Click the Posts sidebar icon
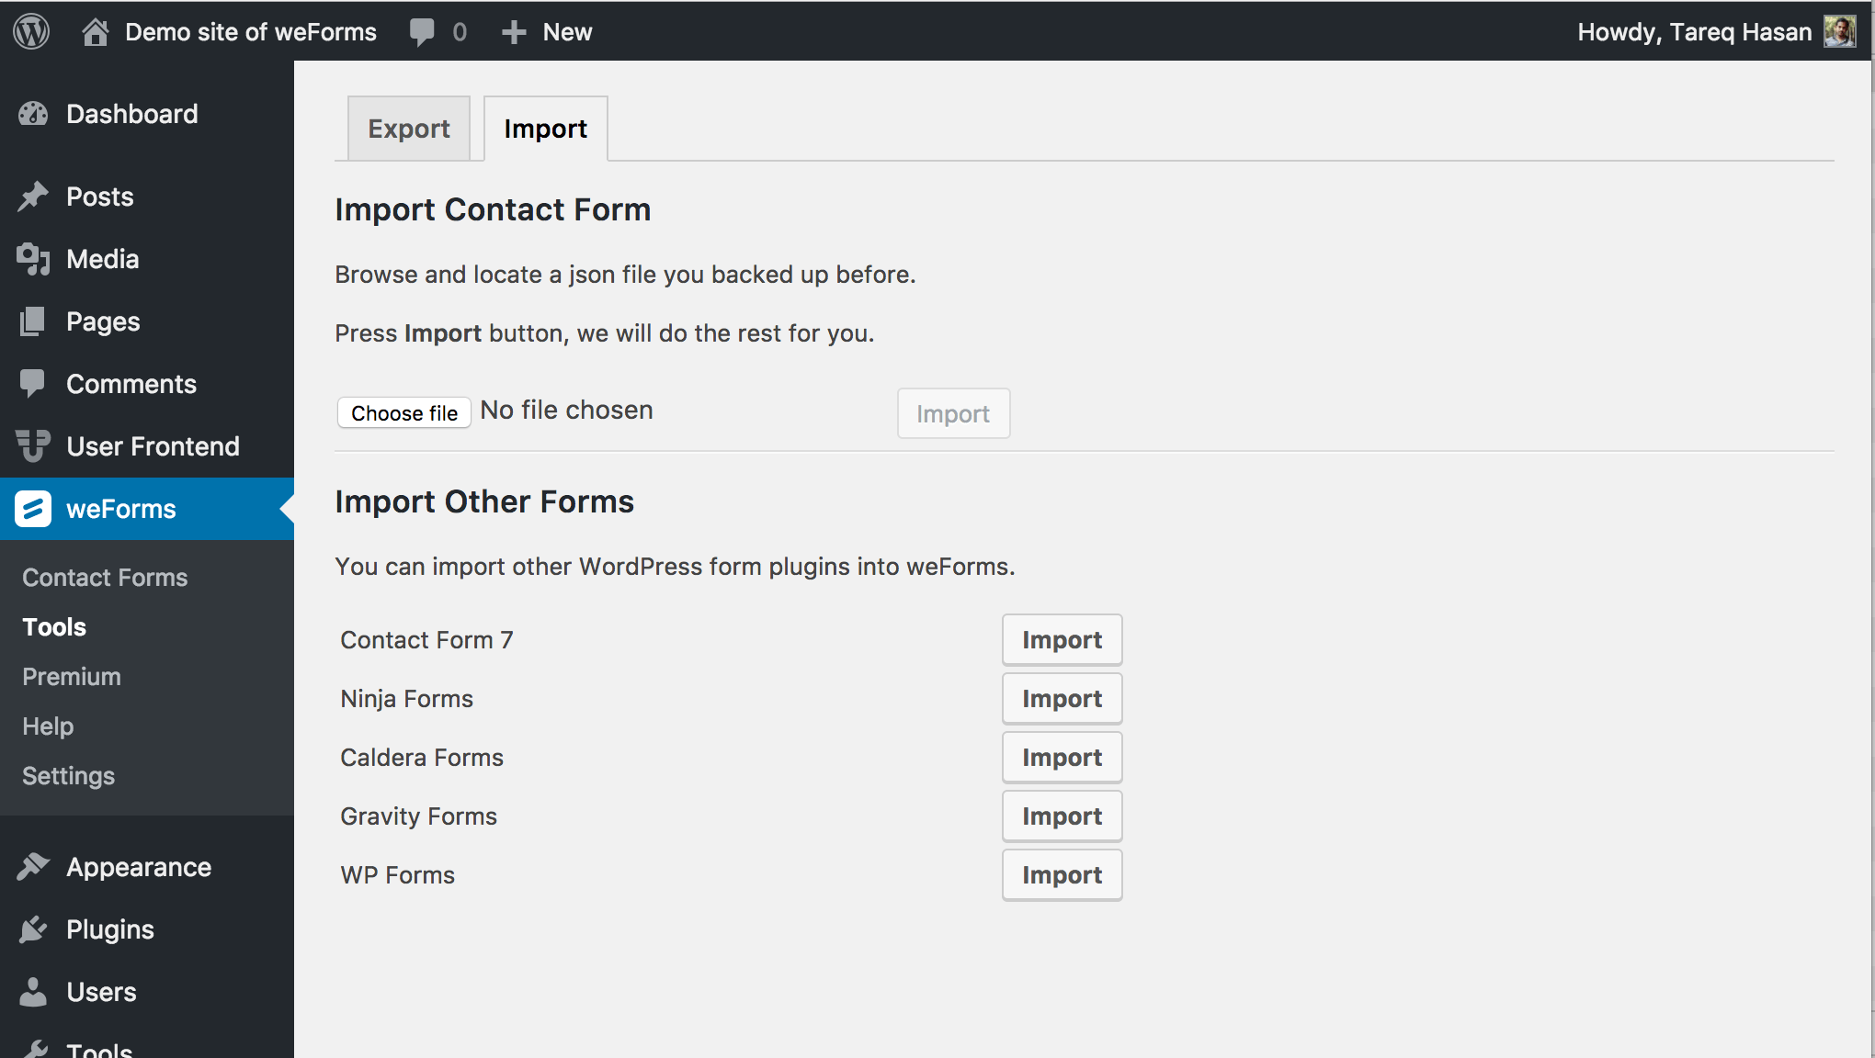 33,196
